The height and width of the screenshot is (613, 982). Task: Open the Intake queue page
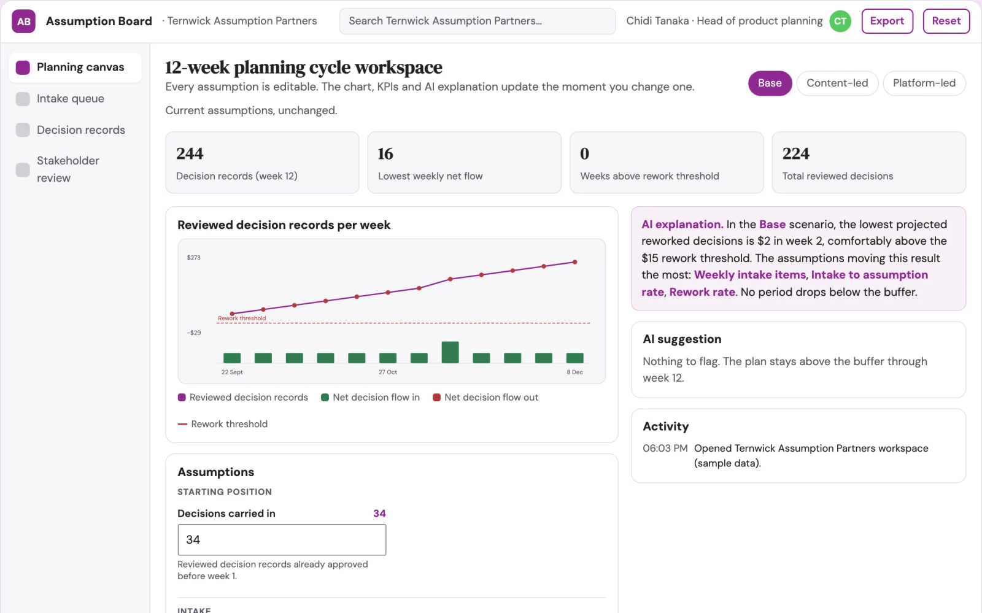[75, 99]
